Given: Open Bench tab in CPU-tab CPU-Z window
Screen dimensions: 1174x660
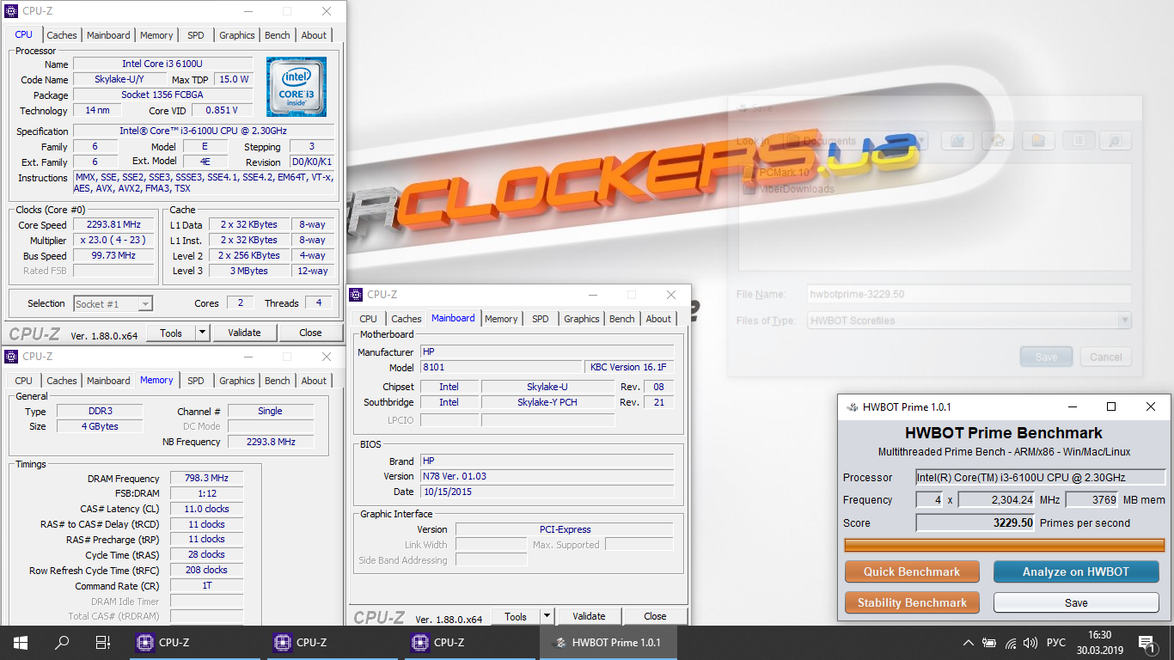Looking at the screenshot, I should click(278, 35).
